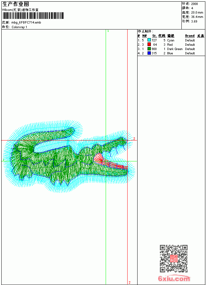Click the Dark Green color swatch
This screenshot has width=206, height=285.
click(x=149, y=49)
